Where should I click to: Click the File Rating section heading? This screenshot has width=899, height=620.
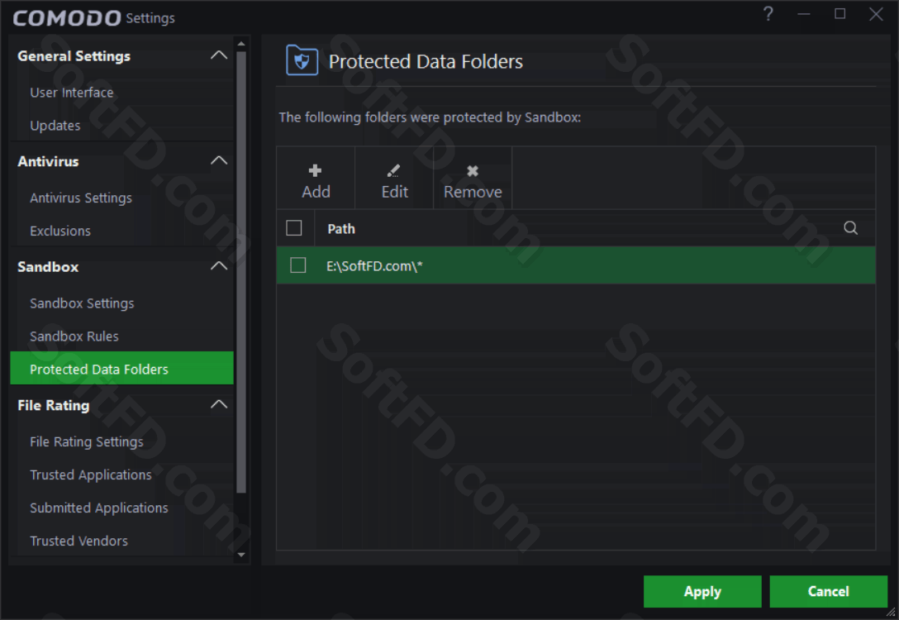click(54, 406)
